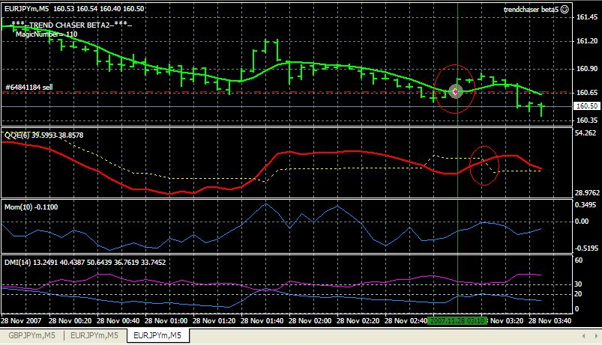602x345 pixels.
Task: Switch to the first EURJPYm,M5 chart tab
Action: coord(94,336)
